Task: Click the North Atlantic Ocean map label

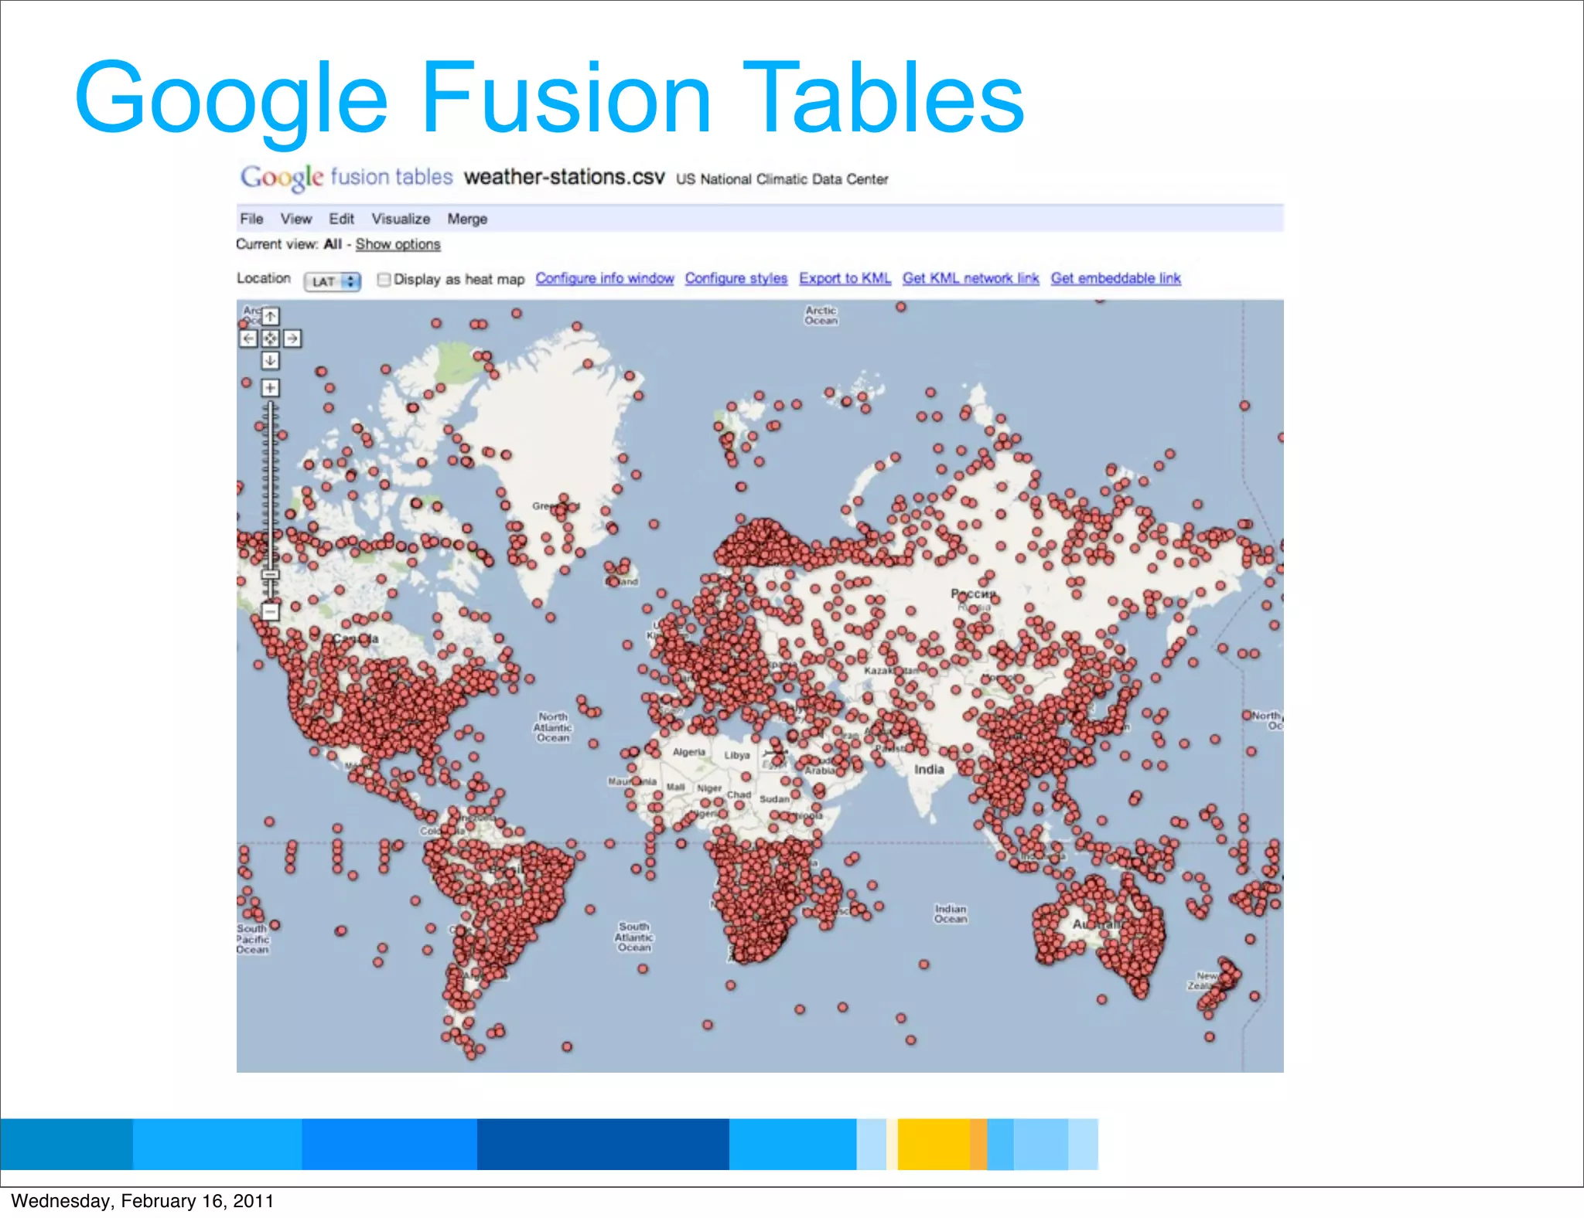Action: tap(553, 727)
